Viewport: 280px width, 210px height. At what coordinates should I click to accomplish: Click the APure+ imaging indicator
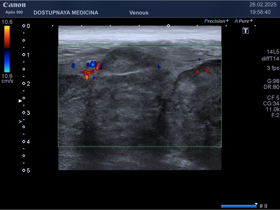[x=244, y=21]
